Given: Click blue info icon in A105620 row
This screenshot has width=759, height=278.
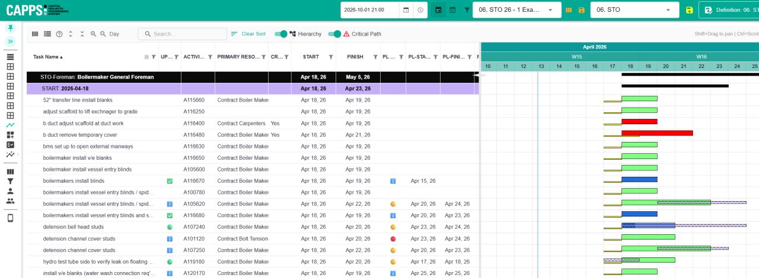Looking at the screenshot, I should pyautogui.click(x=170, y=204).
